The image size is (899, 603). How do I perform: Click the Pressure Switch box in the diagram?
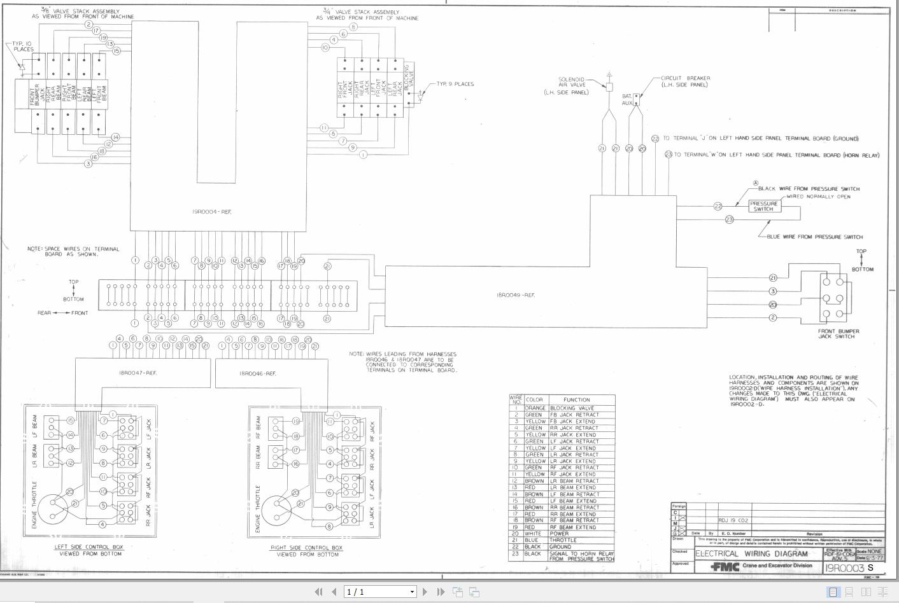click(764, 205)
